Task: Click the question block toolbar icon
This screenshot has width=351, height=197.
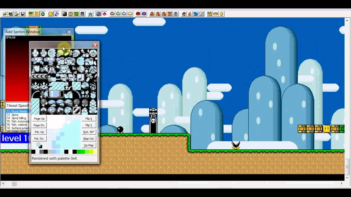Action: coord(70,14)
